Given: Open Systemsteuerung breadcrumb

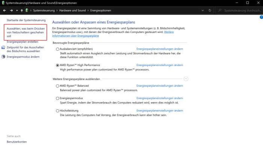Looking at the screenshot, I should (44, 11).
